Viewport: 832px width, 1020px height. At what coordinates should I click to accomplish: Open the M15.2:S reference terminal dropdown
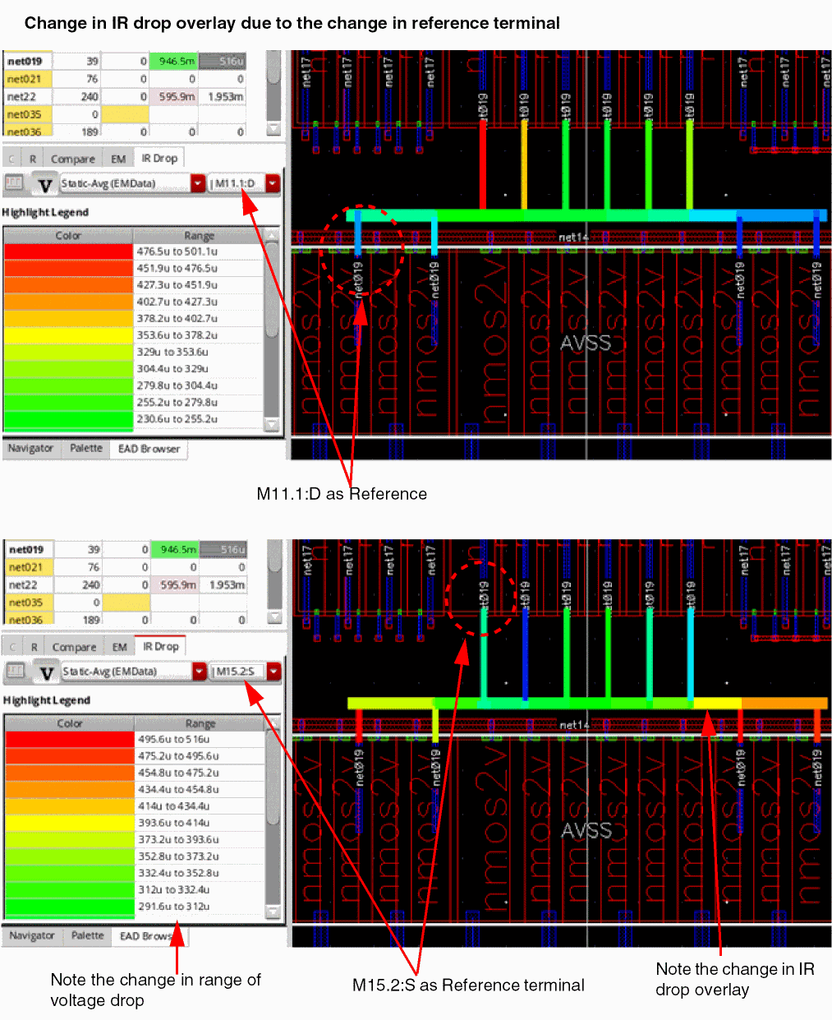(x=274, y=672)
